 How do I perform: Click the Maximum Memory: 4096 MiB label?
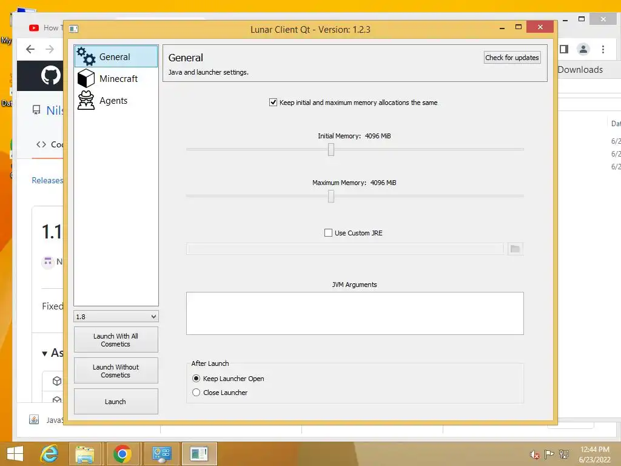point(354,183)
